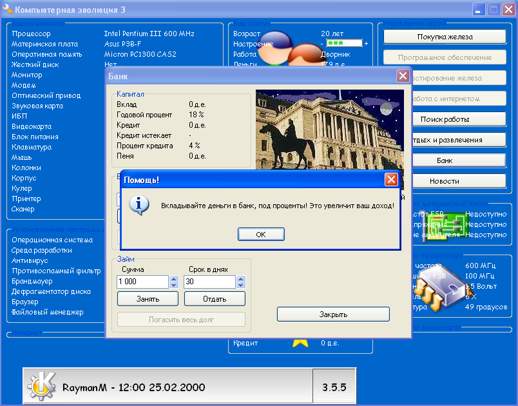The image size is (518, 406).
Task: Click the Micron PC1300 CAS2 value
Action: tap(140, 54)
